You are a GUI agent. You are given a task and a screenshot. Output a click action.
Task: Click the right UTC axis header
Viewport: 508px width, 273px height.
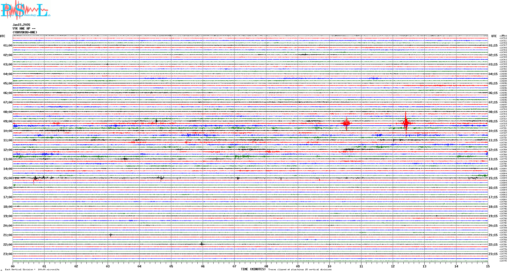(494, 36)
